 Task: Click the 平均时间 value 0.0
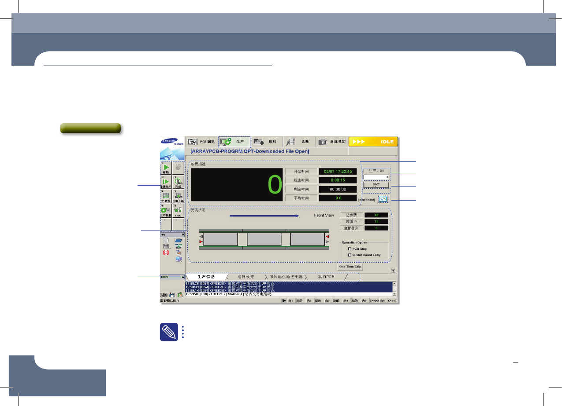338,198
